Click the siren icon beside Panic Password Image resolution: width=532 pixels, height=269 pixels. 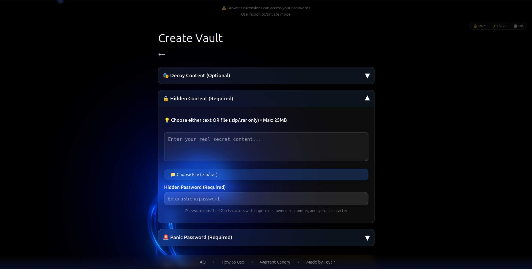tap(166, 237)
